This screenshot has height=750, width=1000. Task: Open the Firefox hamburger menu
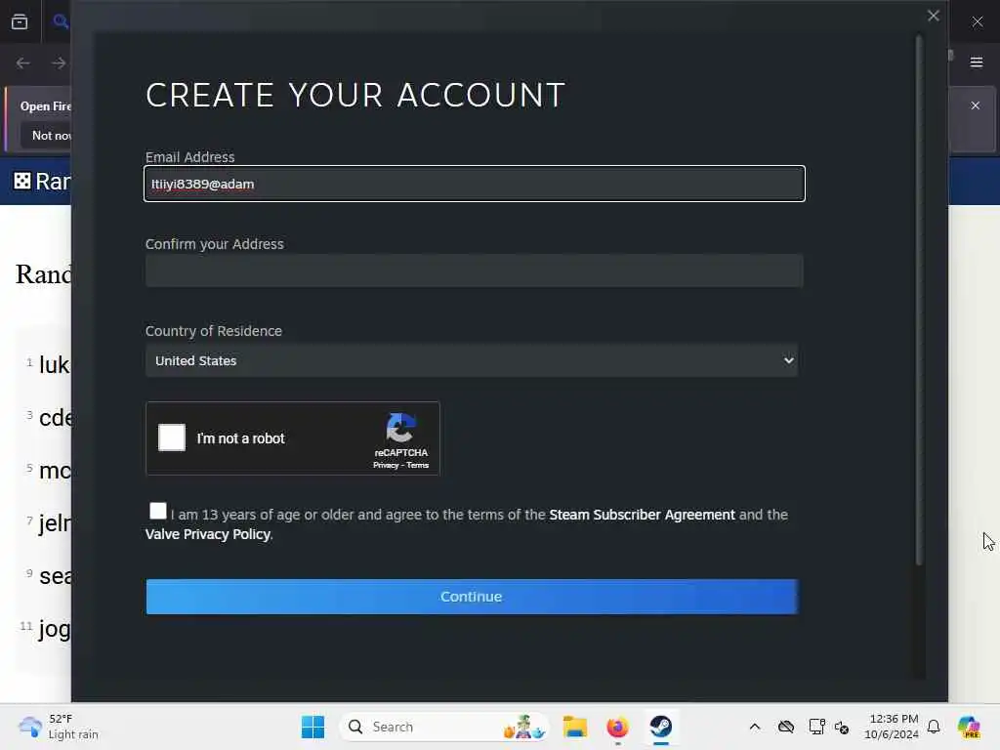tap(976, 62)
